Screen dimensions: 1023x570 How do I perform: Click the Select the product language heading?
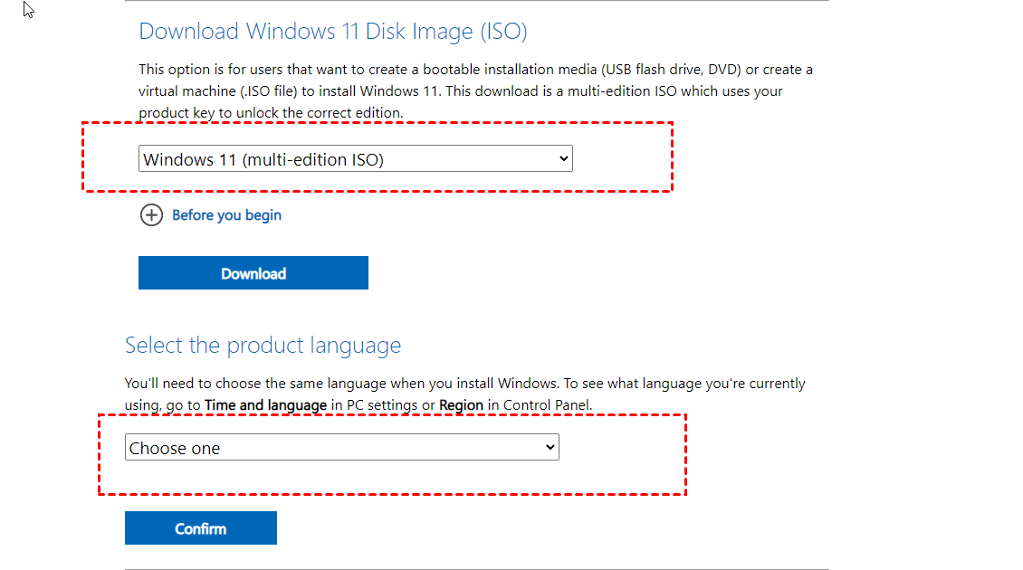tap(263, 346)
